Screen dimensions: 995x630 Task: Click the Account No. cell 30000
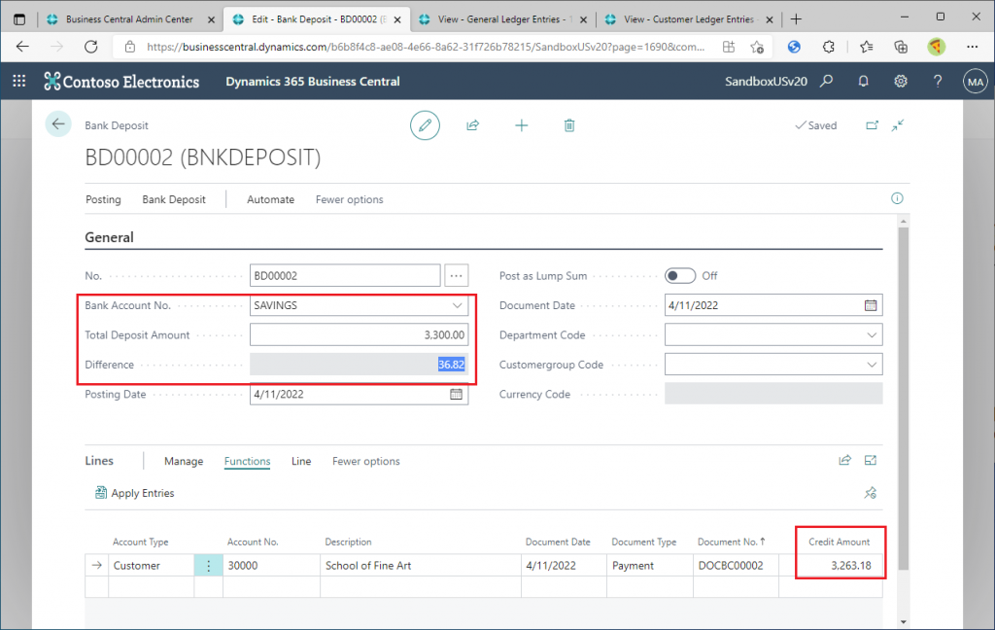pyautogui.click(x=271, y=565)
